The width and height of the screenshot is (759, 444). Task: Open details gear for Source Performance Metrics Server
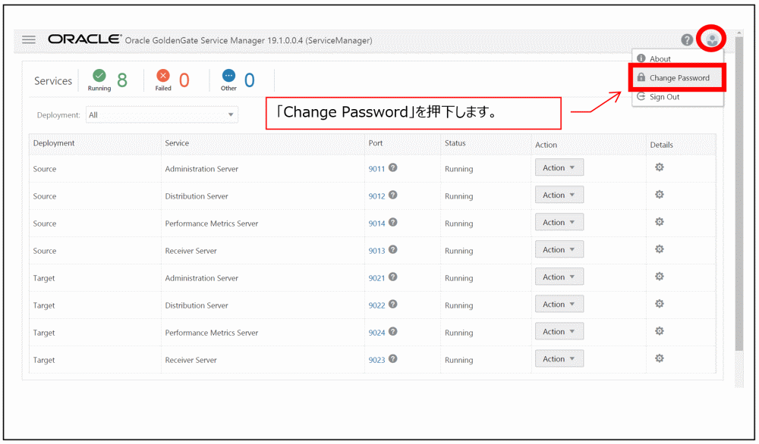660,222
